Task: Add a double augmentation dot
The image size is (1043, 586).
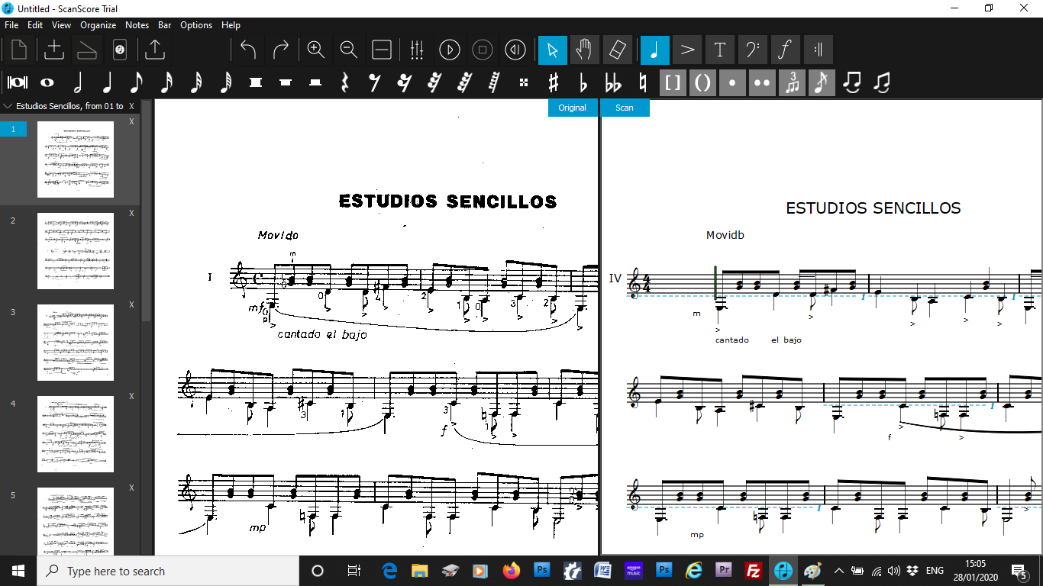Action: coord(762,82)
